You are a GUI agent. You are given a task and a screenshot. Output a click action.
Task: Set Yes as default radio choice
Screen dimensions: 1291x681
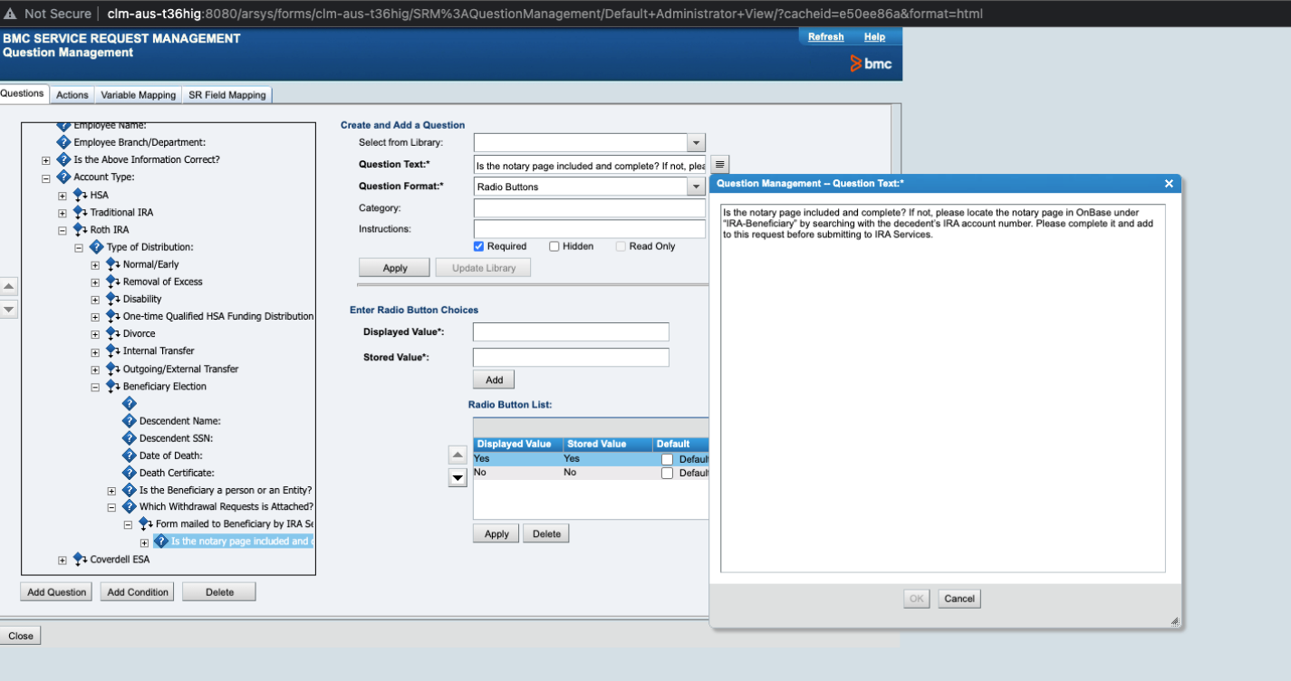point(667,459)
